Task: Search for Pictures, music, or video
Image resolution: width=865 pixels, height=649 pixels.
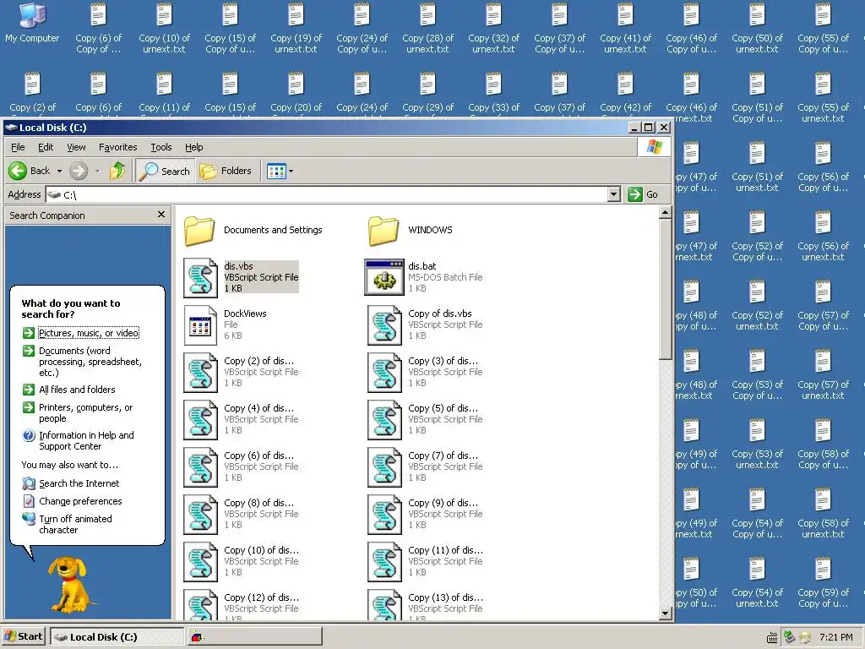Action: 88,333
